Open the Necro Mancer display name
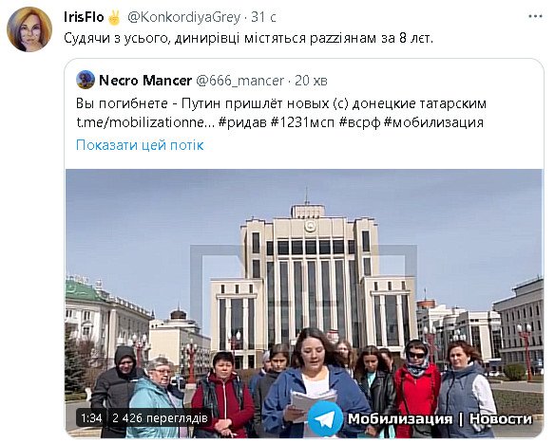 click(145, 81)
